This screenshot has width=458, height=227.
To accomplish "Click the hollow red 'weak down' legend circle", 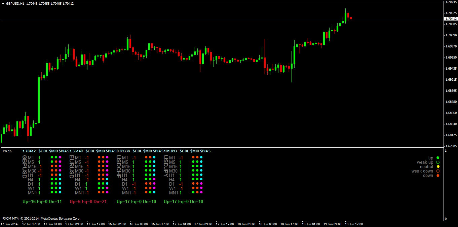I will coord(438,171).
